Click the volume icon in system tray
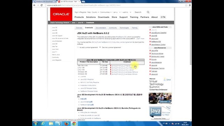 [x=178, y=124]
